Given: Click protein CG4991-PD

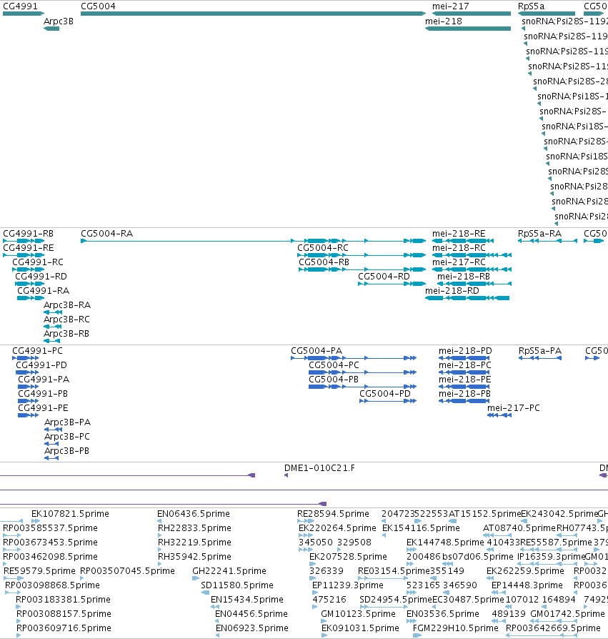Looking at the screenshot, I should tap(41, 365).
